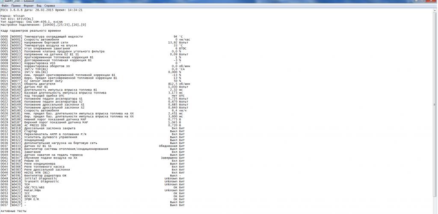Click the engine RPM value '812,5'
The height and width of the screenshot is (214, 438).
173,84
